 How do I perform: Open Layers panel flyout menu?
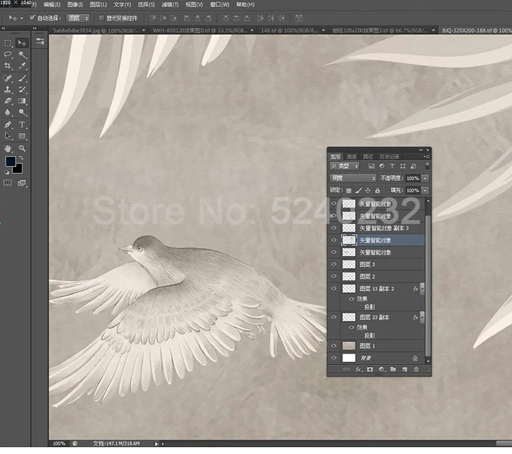point(426,156)
